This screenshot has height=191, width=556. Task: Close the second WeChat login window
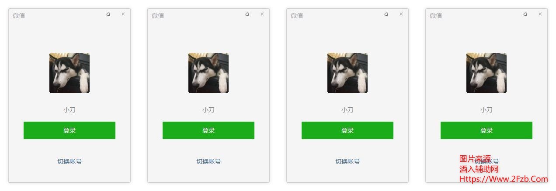click(262, 14)
